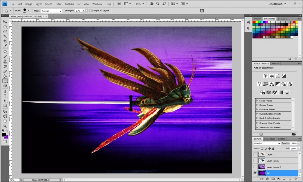Open the Brush preset picker
The image size is (303, 182).
pyautogui.click(x=29, y=11)
